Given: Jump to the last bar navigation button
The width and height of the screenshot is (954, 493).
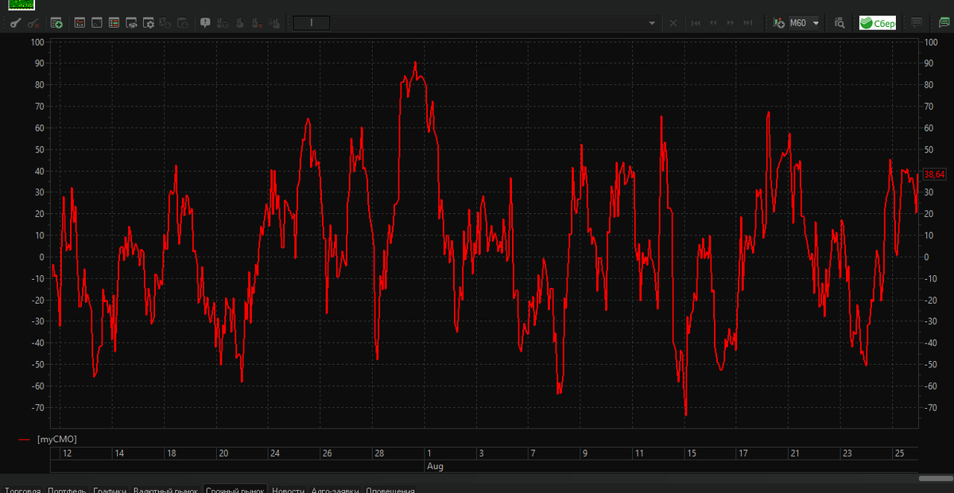Looking at the screenshot, I should 747,23.
